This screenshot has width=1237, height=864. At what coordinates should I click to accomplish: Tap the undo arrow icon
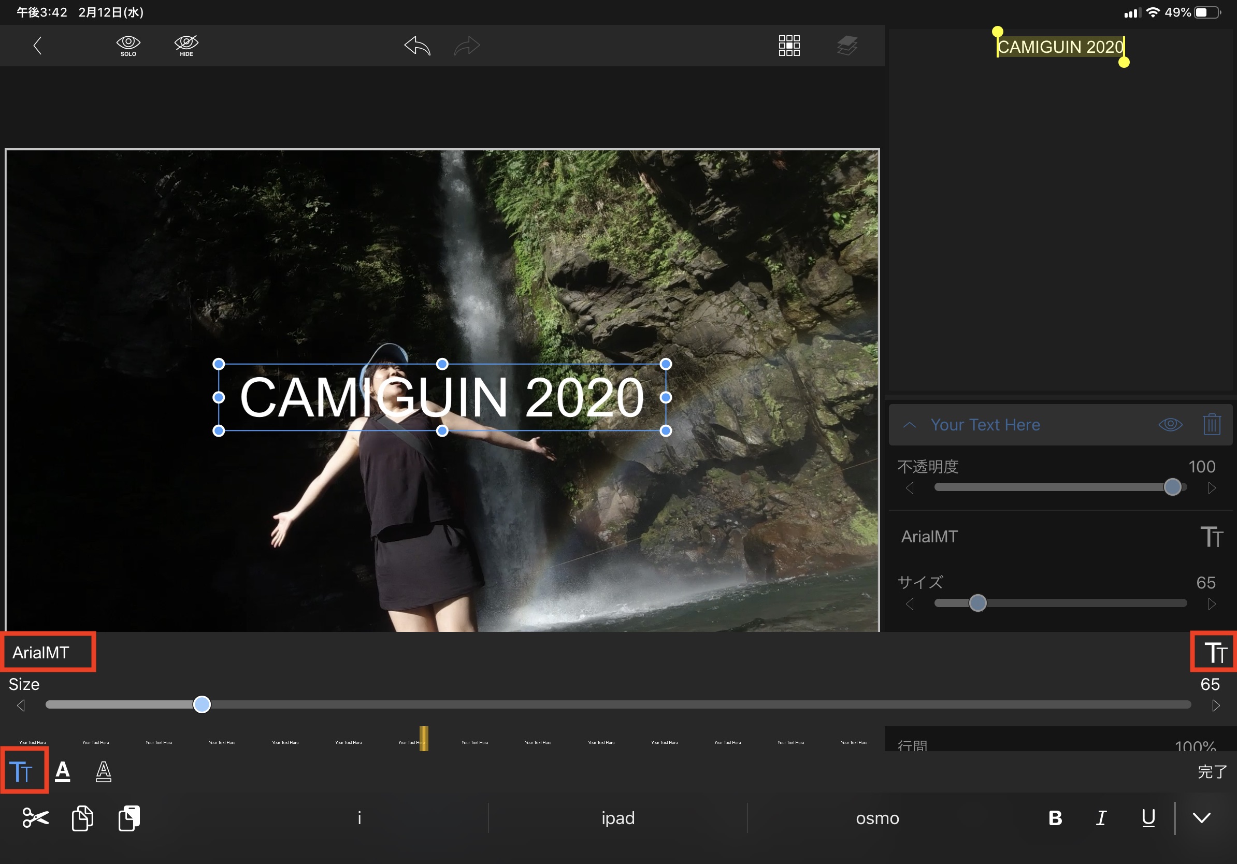click(x=417, y=46)
